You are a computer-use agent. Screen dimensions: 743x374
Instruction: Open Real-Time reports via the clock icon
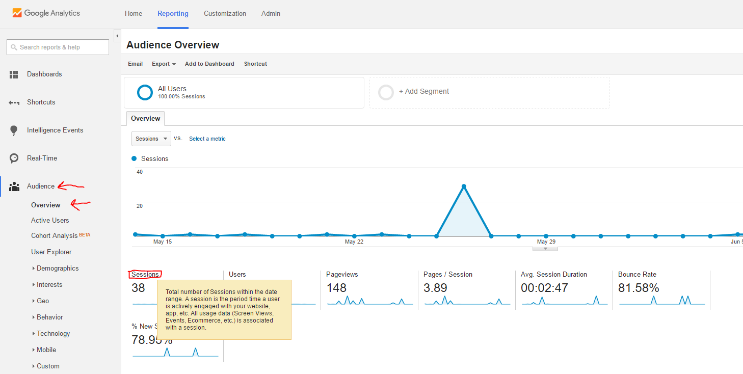pyautogui.click(x=14, y=158)
